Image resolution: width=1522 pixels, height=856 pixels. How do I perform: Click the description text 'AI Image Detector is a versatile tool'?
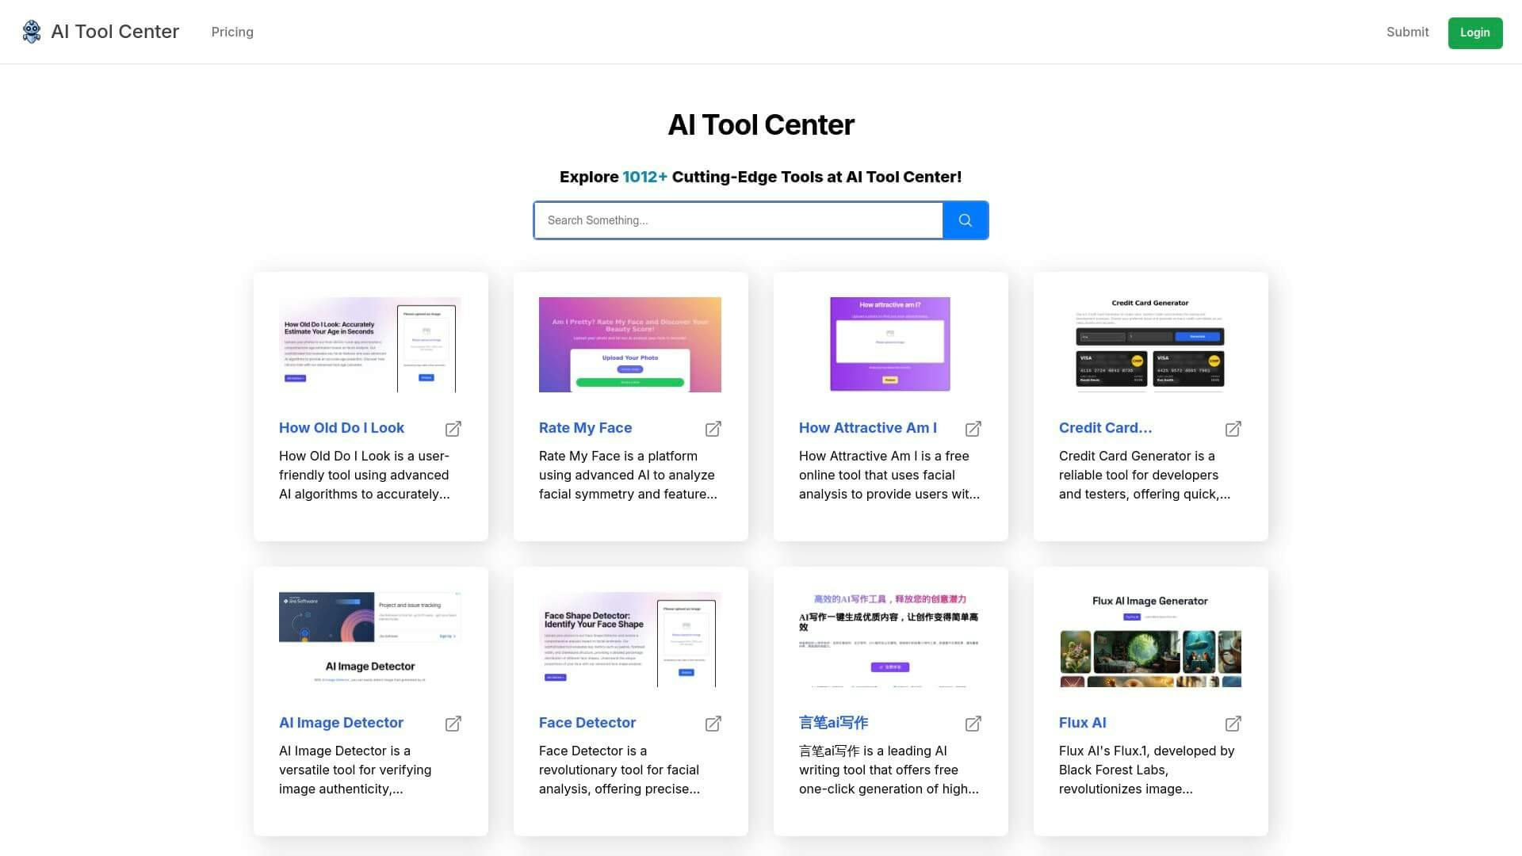[355, 770]
